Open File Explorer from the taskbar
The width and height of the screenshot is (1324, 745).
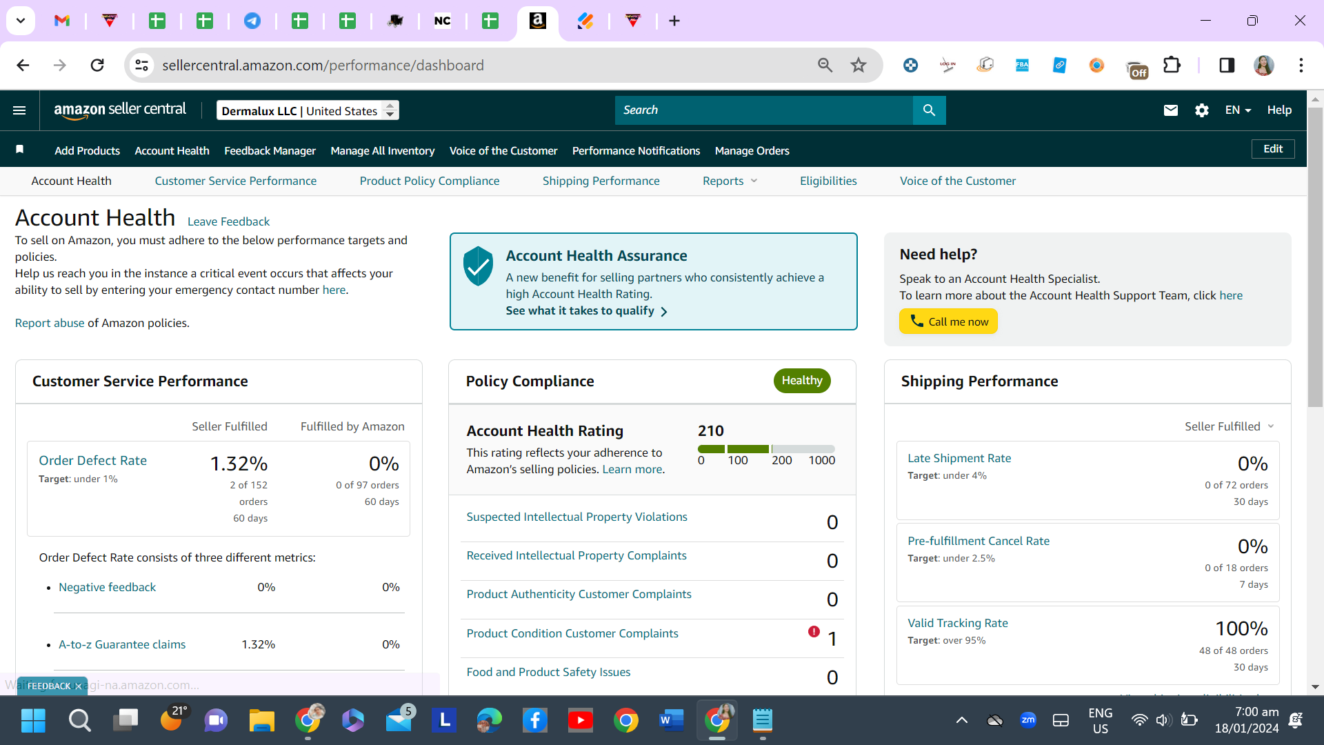[x=262, y=721]
